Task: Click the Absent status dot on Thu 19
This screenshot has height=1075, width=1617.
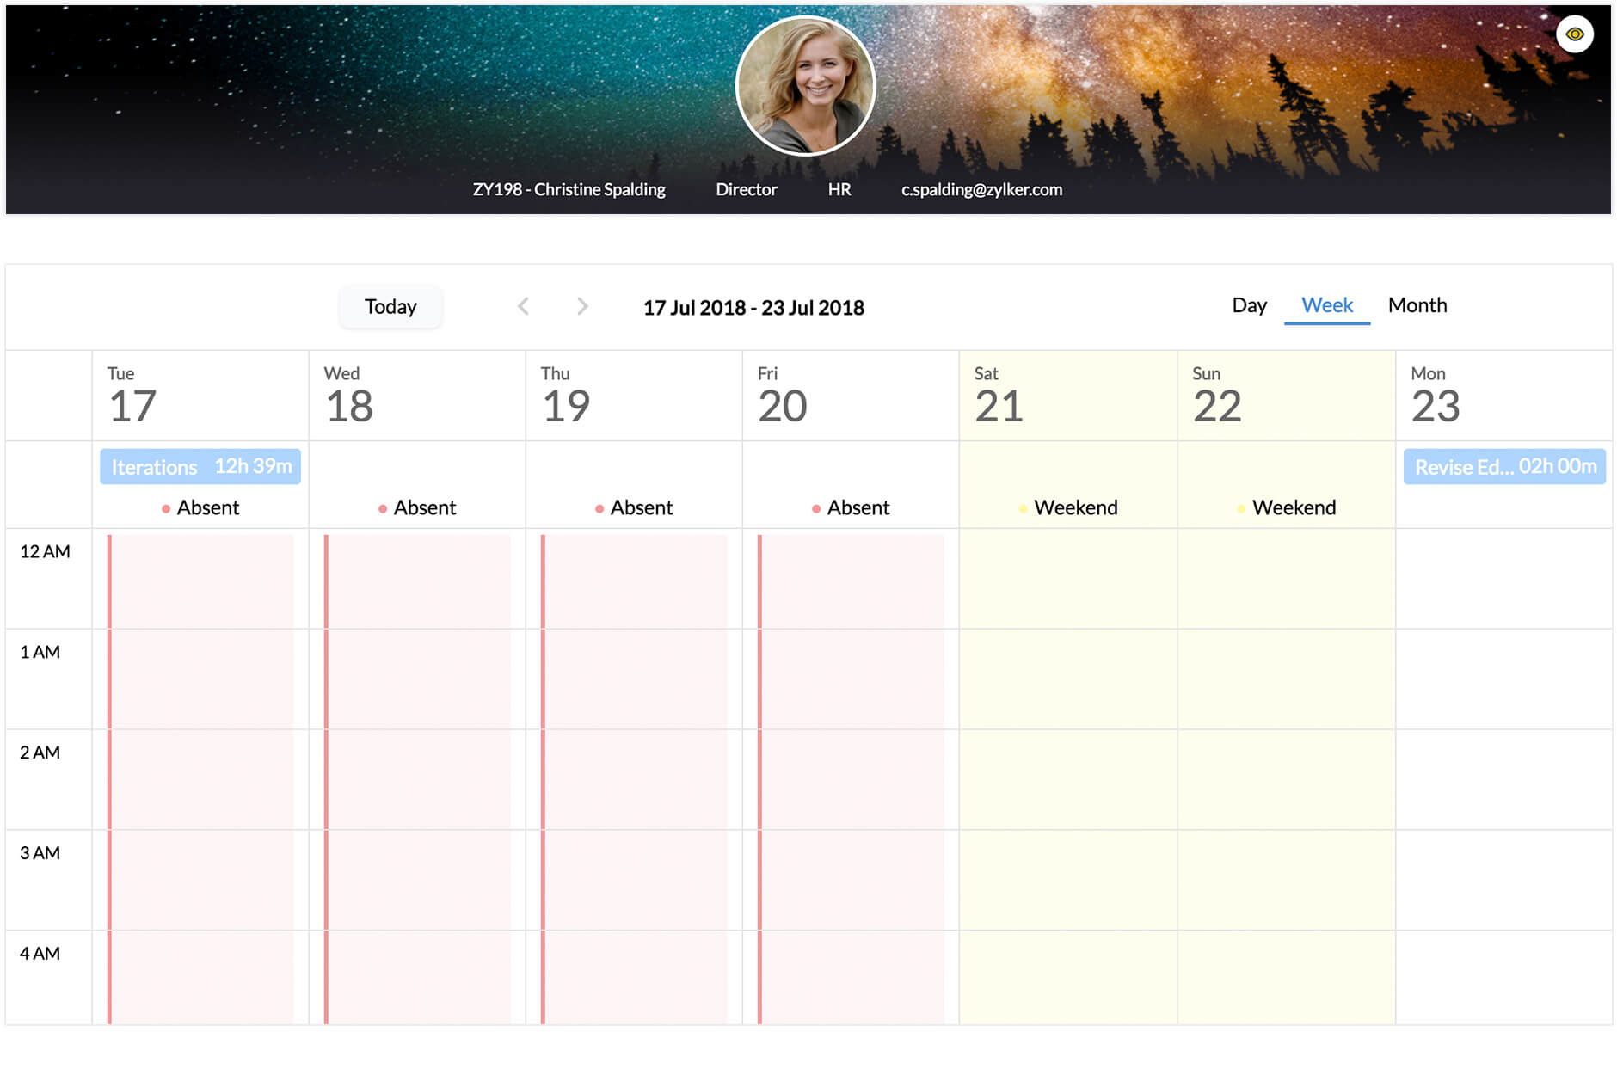Action: click(598, 508)
